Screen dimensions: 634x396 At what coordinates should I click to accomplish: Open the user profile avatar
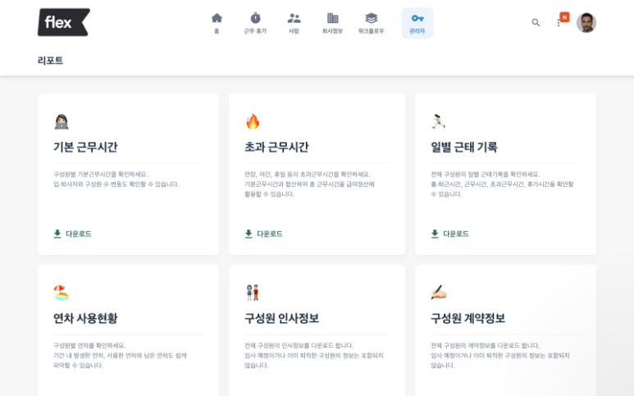click(x=586, y=23)
